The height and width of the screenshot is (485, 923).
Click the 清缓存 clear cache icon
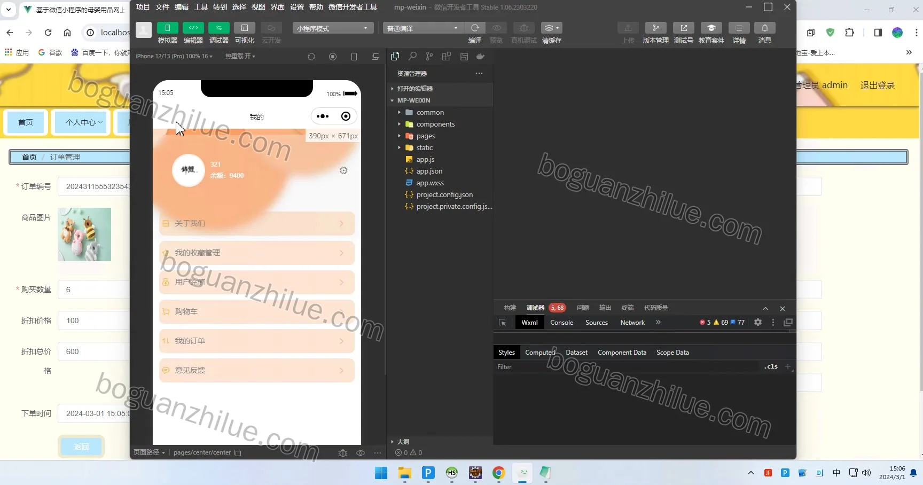tap(551, 28)
